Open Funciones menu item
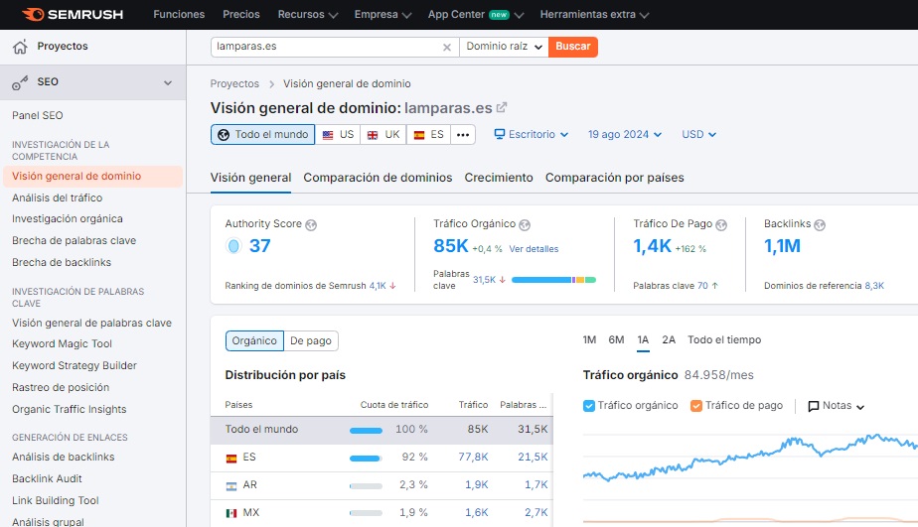Image resolution: width=918 pixels, height=527 pixels. [179, 15]
